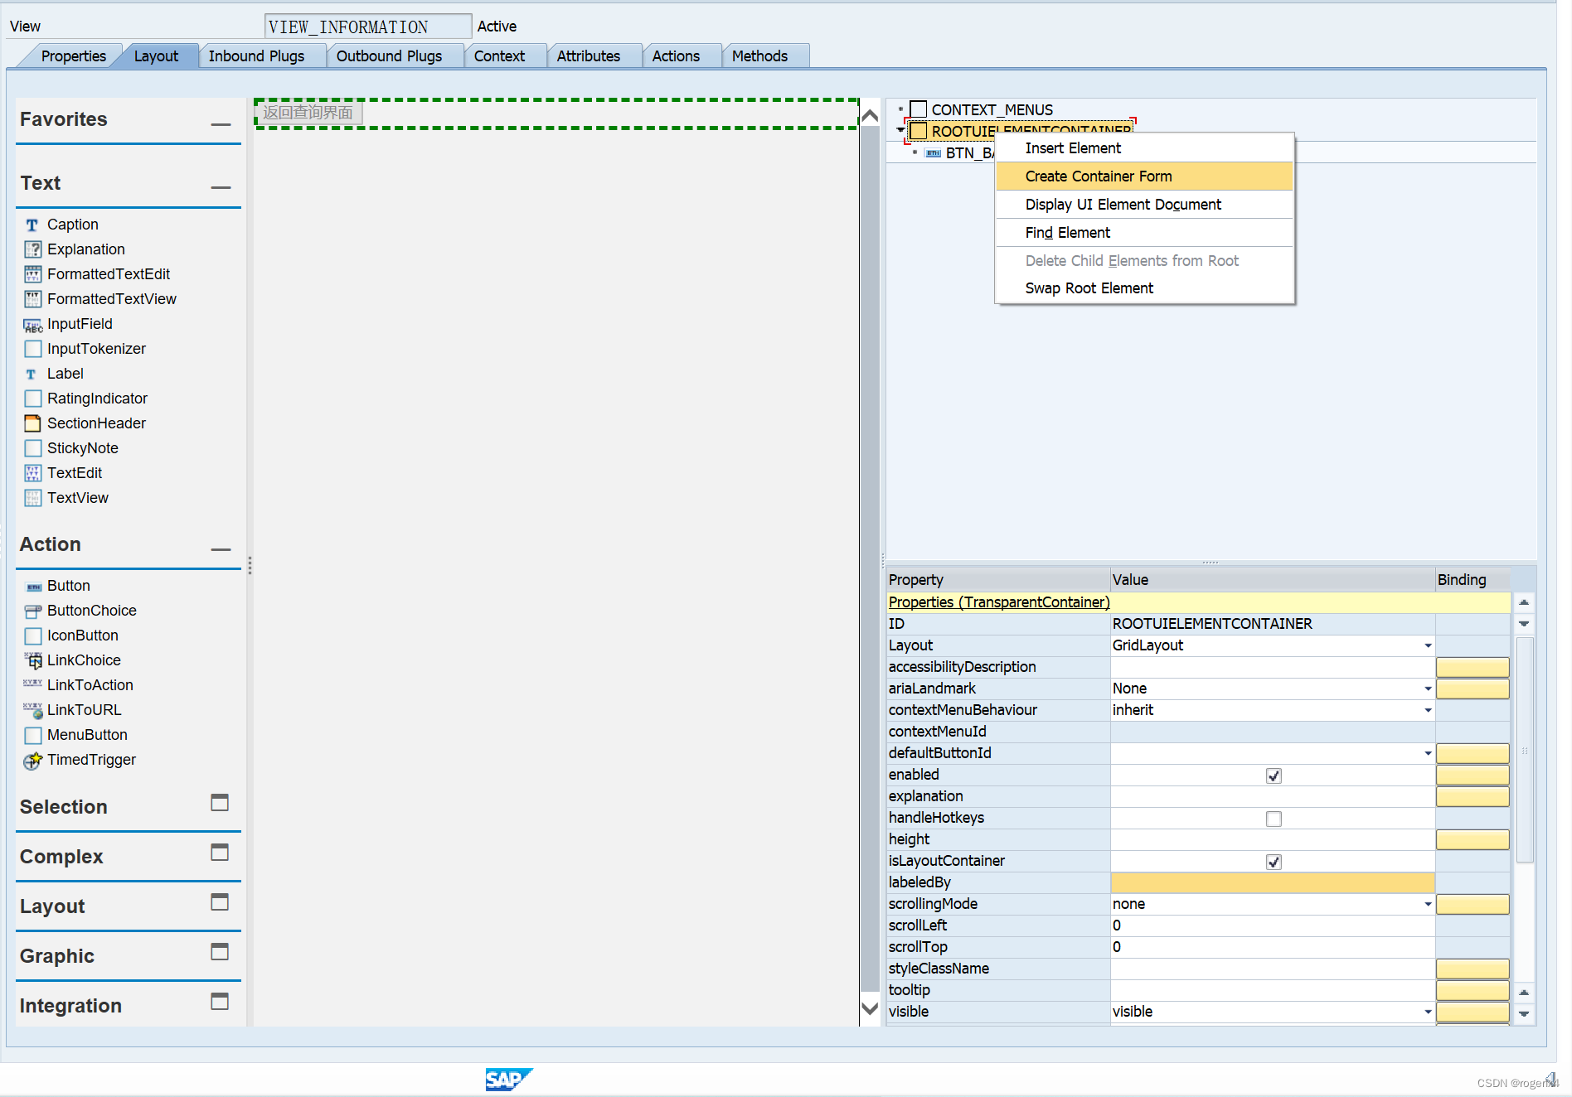Open the Layout property dropdown
The width and height of the screenshot is (1572, 1097).
point(1428,645)
